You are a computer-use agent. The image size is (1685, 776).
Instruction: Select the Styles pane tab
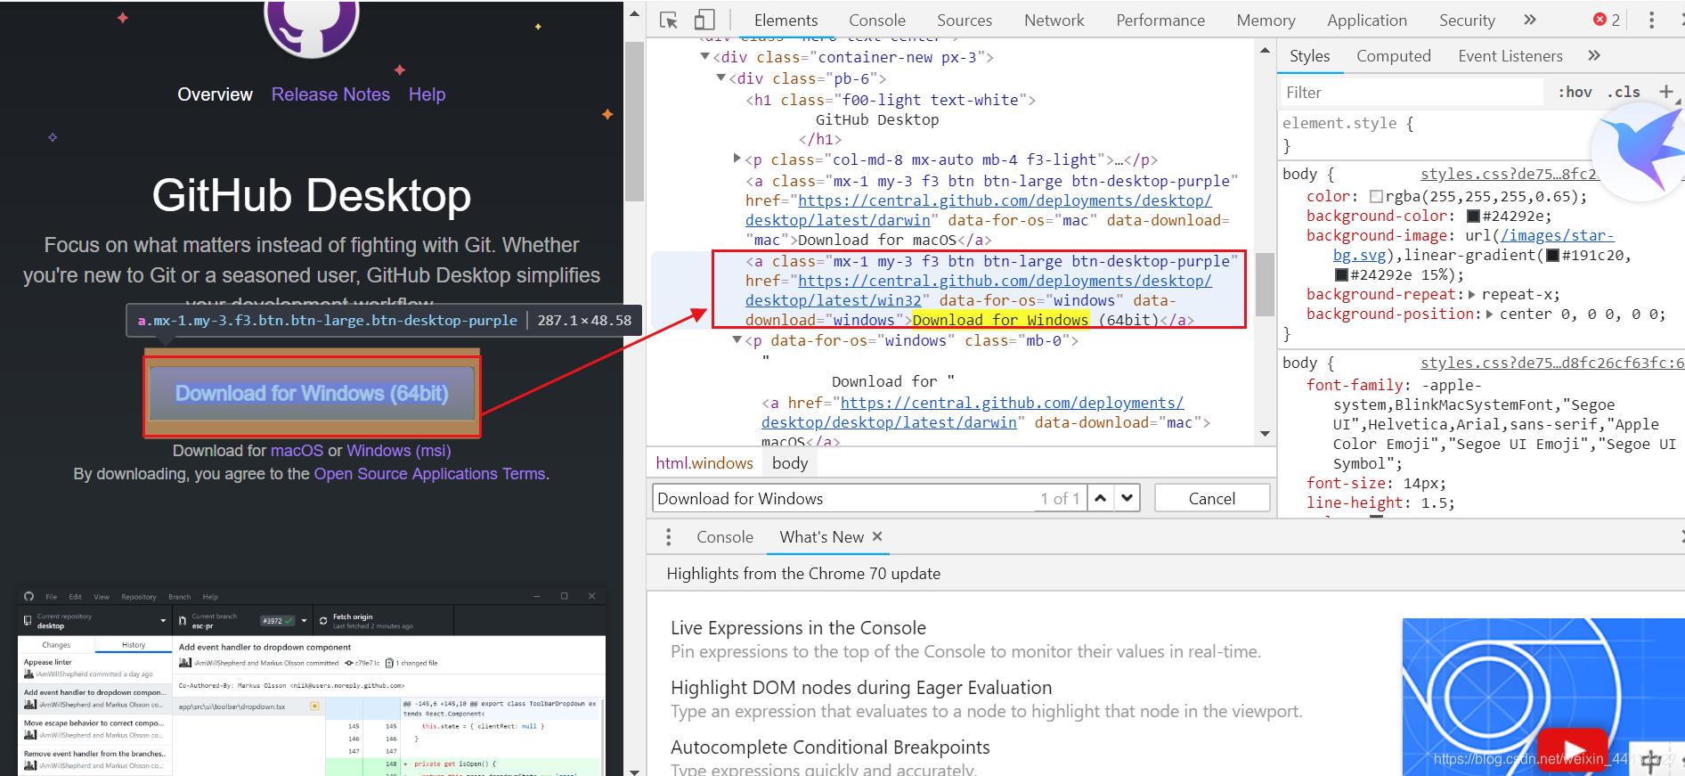click(1309, 55)
